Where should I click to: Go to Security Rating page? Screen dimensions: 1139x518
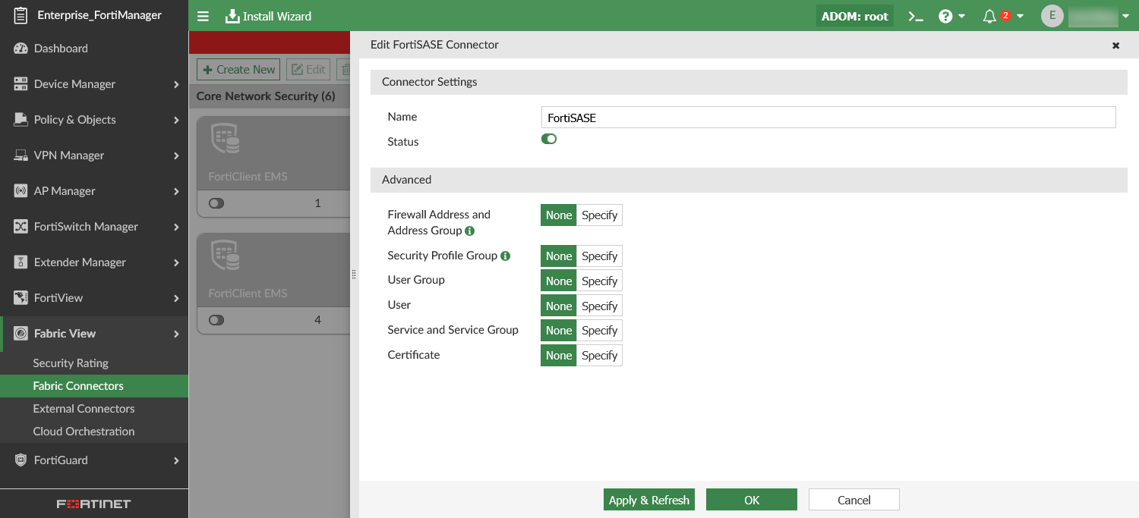click(71, 363)
